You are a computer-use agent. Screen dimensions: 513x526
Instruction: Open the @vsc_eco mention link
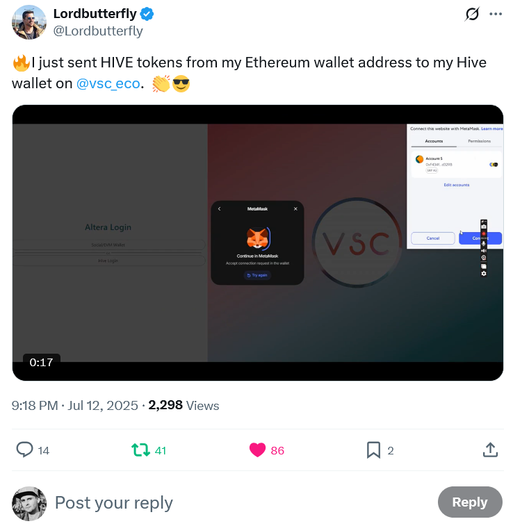click(x=108, y=83)
